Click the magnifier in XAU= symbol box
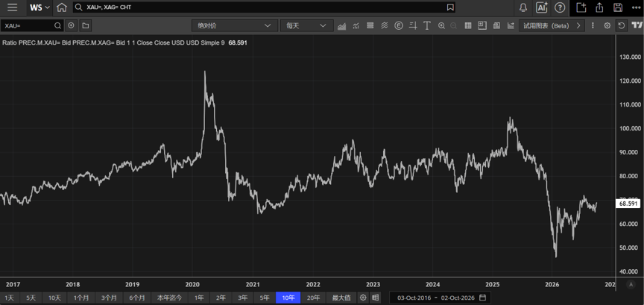 (x=58, y=25)
